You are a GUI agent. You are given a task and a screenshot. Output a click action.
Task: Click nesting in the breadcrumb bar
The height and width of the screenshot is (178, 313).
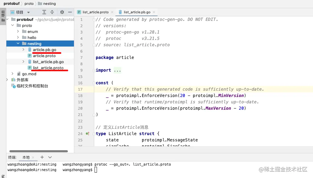coord(49,4)
